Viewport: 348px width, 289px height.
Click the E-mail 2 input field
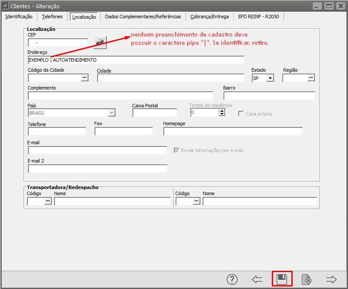(98, 169)
